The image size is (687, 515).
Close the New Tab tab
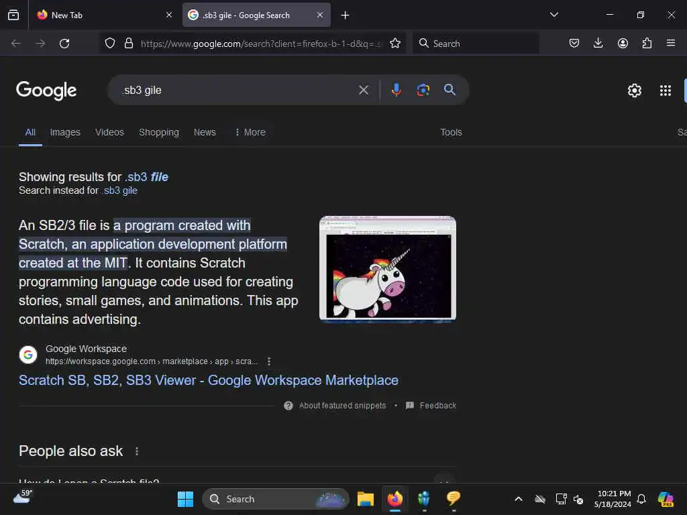click(x=168, y=15)
